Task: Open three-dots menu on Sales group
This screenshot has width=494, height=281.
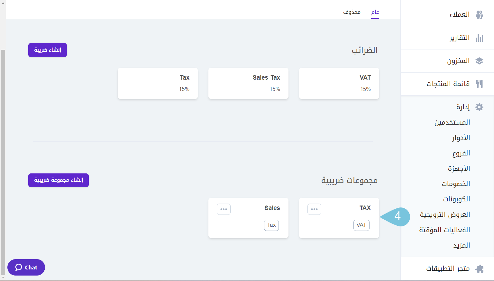Action: (x=224, y=209)
